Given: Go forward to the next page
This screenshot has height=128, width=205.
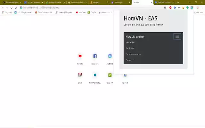Looking at the screenshot, I should (7, 8).
